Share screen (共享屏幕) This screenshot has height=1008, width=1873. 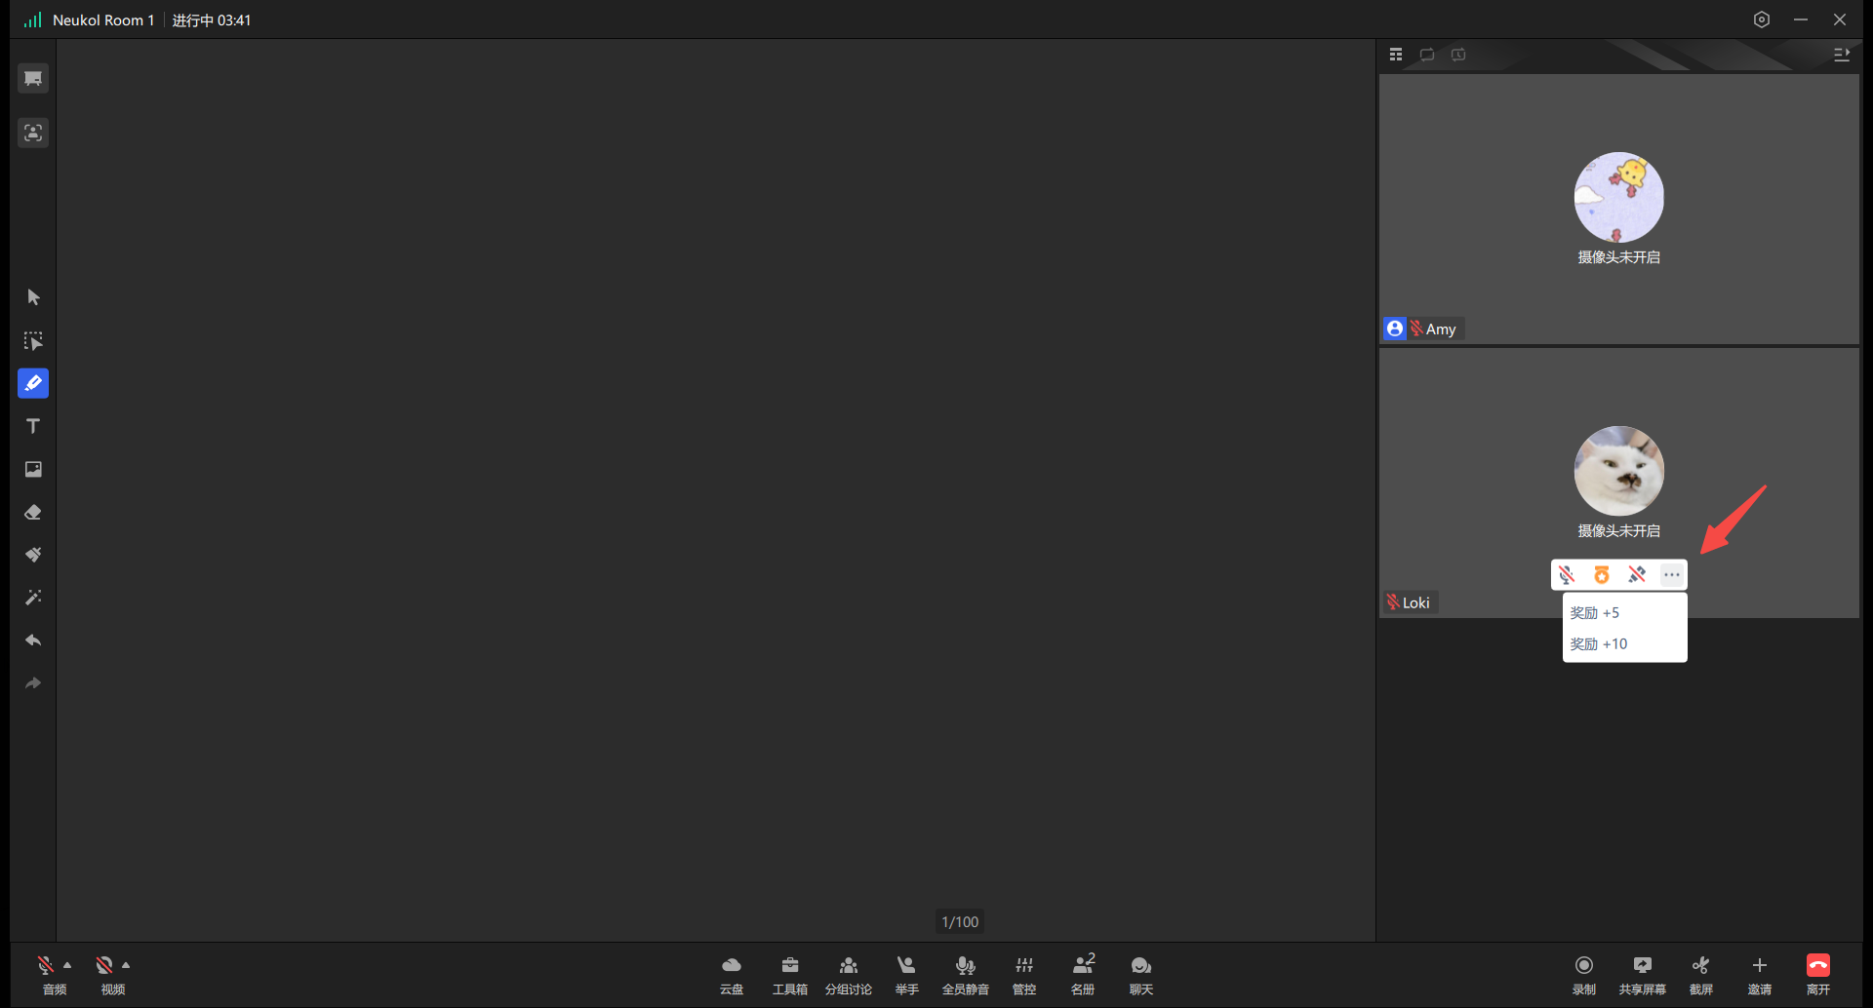[x=1643, y=974]
